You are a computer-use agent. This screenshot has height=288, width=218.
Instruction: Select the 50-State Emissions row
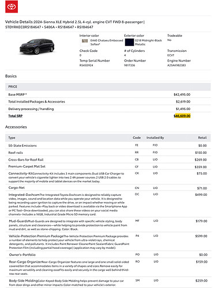(108, 145)
